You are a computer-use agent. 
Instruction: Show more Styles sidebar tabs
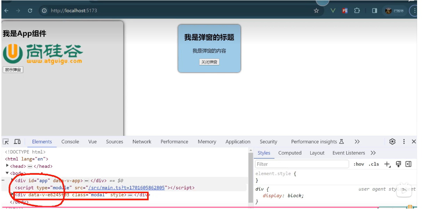(x=373, y=153)
